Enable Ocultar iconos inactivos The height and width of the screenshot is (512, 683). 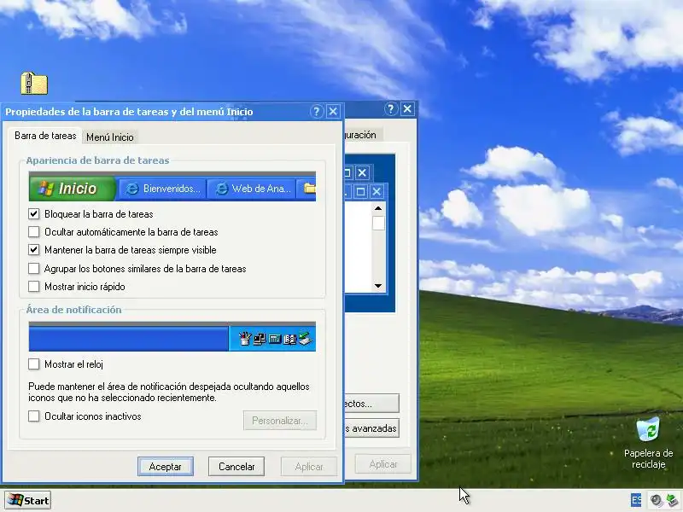click(x=33, y=416)
